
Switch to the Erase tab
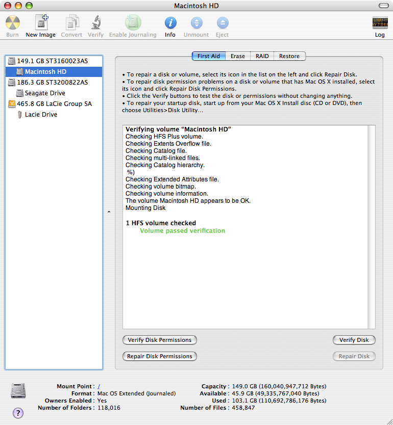238,56
